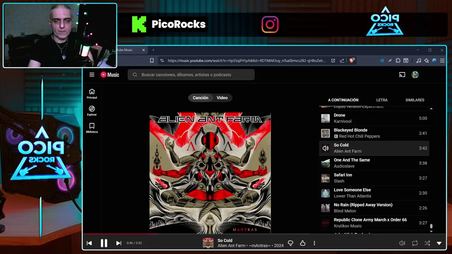Open Red Hot Chili Peppers artist link
This screenshot has width=452, height=254.
359,136
